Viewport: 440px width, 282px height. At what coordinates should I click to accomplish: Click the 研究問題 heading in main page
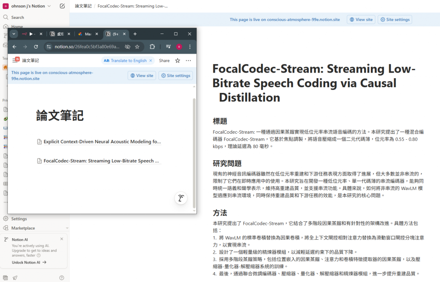(227, 163)
